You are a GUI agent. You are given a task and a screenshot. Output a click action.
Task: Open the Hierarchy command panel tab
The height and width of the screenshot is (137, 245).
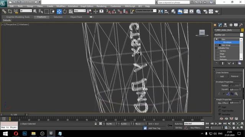pos(225,25)
